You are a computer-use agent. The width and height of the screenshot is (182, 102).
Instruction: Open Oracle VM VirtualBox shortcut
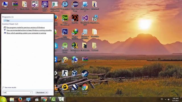pos(75,75)
